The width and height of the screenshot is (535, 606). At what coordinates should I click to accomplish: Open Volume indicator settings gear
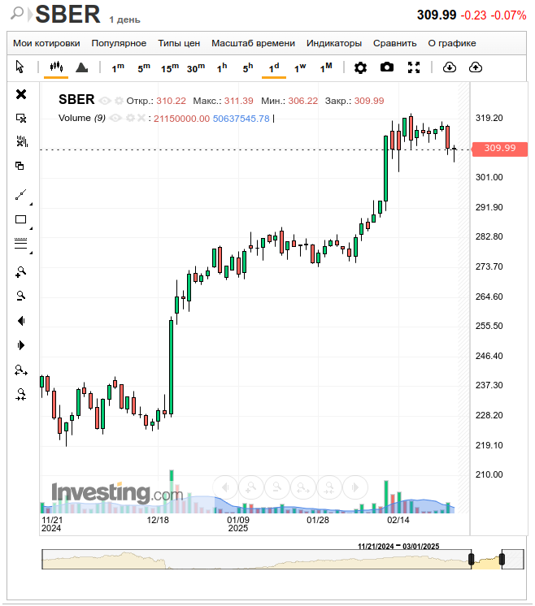(130, 118)
